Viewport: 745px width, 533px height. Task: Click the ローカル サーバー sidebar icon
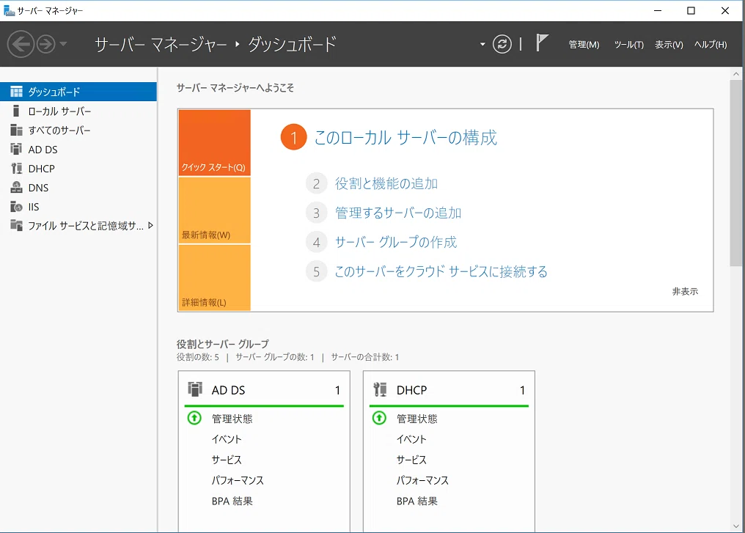[x=16, y=111]
